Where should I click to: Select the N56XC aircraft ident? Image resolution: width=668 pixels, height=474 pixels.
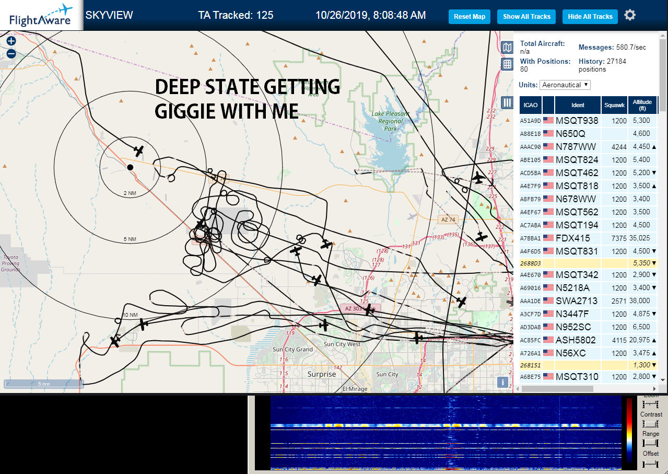click(571, 353)
